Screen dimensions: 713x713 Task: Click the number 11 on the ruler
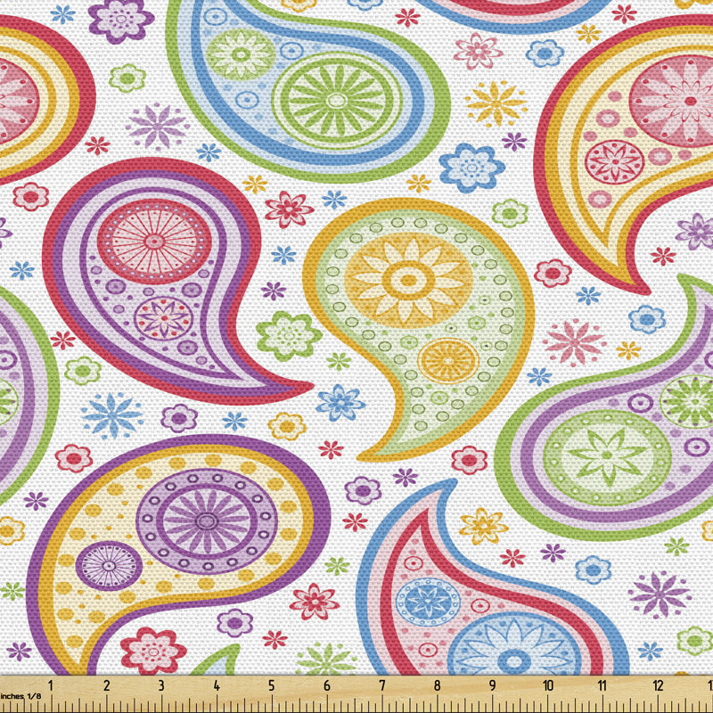pyautogui.click(x=602, y=685)
